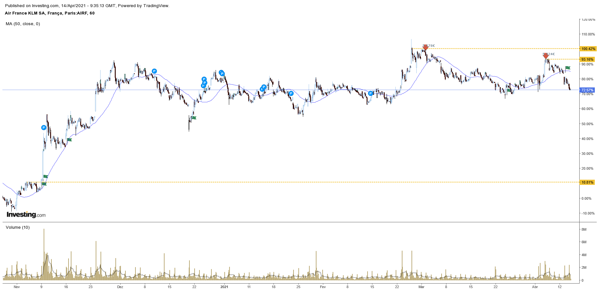Click the red down arrow marked 5.124€

[546, 56]
